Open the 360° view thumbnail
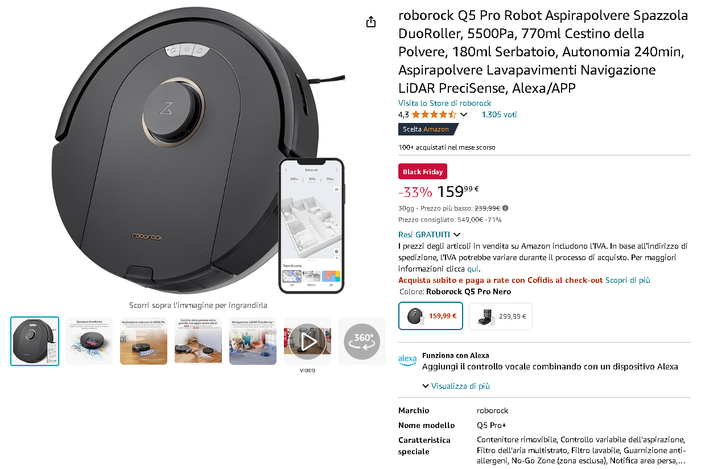 pos(362,341)
